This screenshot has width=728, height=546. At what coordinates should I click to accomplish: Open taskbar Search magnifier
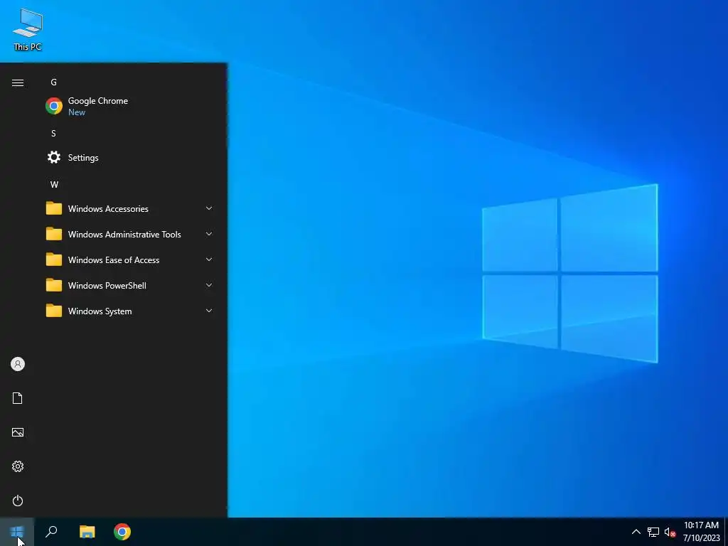pyautogui.click(x=51, y=532)
